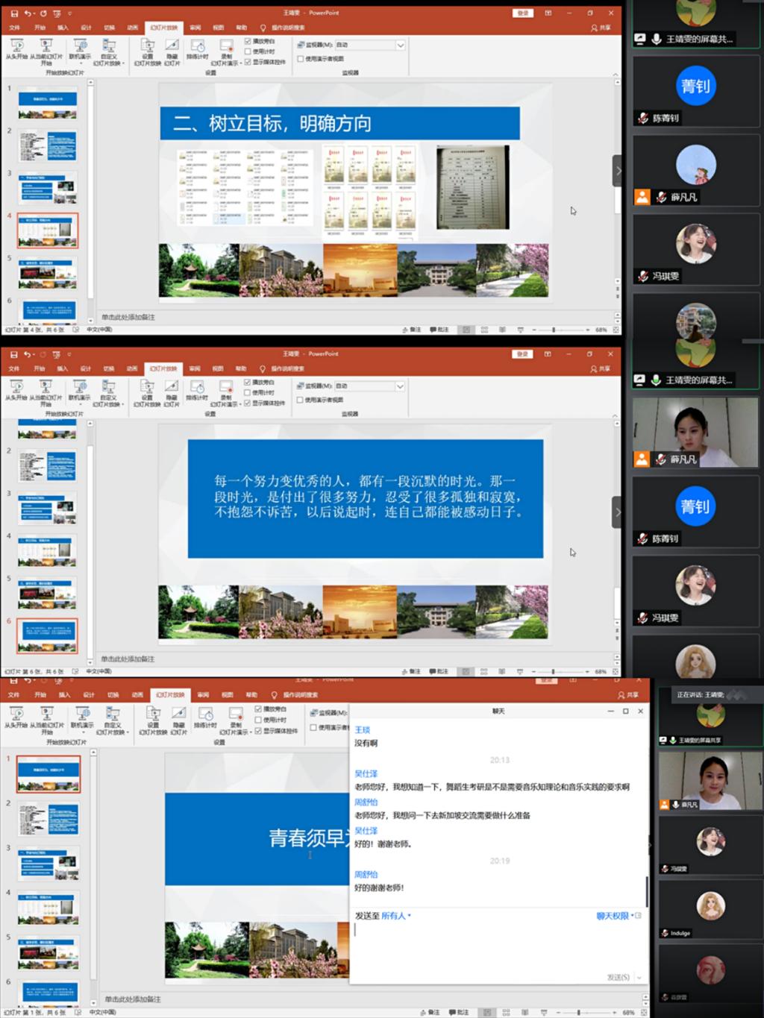Screen dimensions: 764x1018
Task: Click 排练计时 icon in middle PowerPoint window
Action: (197, 387)
